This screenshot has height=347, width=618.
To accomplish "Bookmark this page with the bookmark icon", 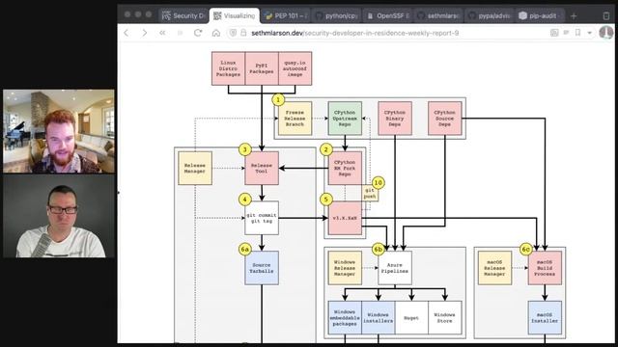I will [577, 33].
